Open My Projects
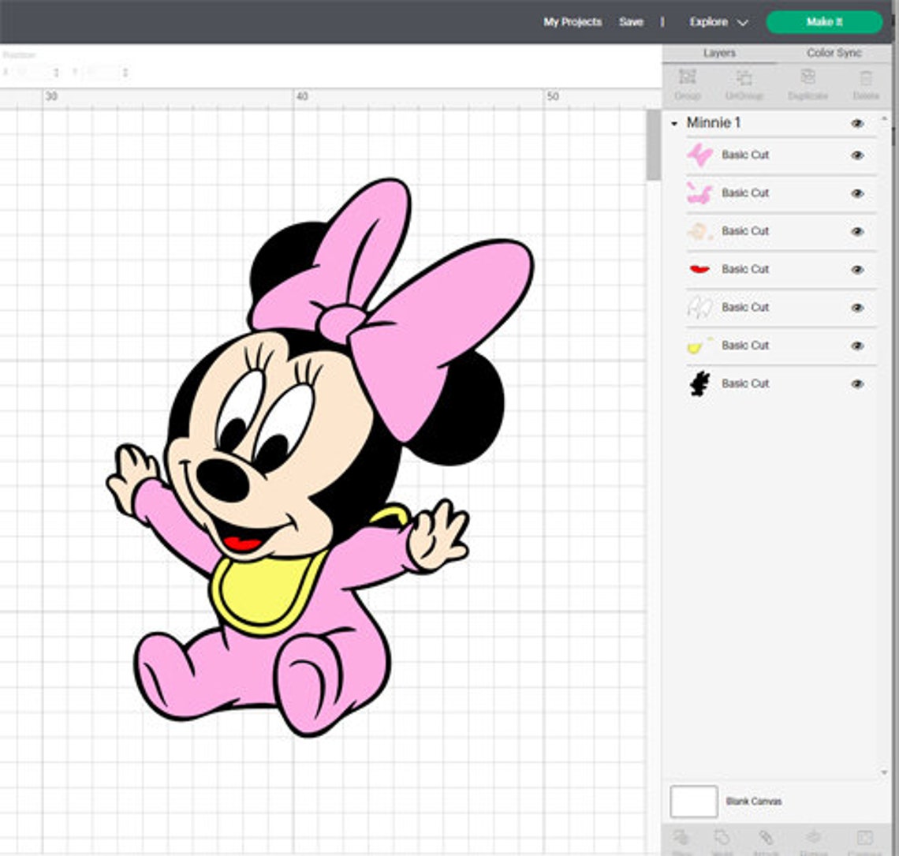Viewport: 899px width, 856px height. point(571,22)
